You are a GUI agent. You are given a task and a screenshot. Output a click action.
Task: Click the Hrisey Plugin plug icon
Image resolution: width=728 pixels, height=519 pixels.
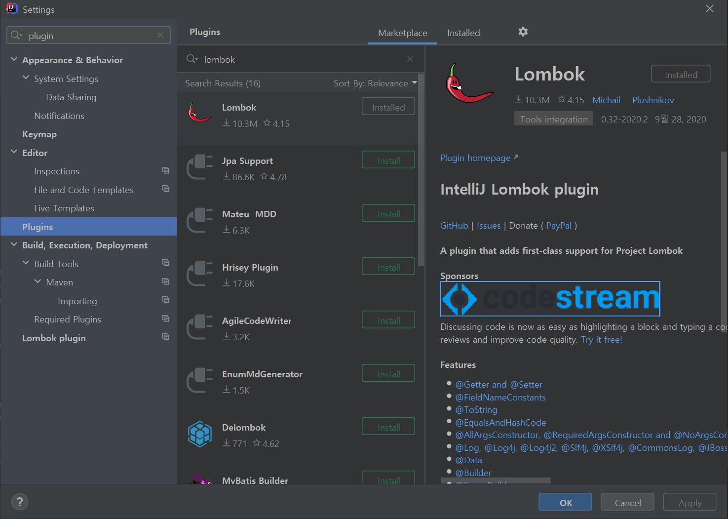200,273
